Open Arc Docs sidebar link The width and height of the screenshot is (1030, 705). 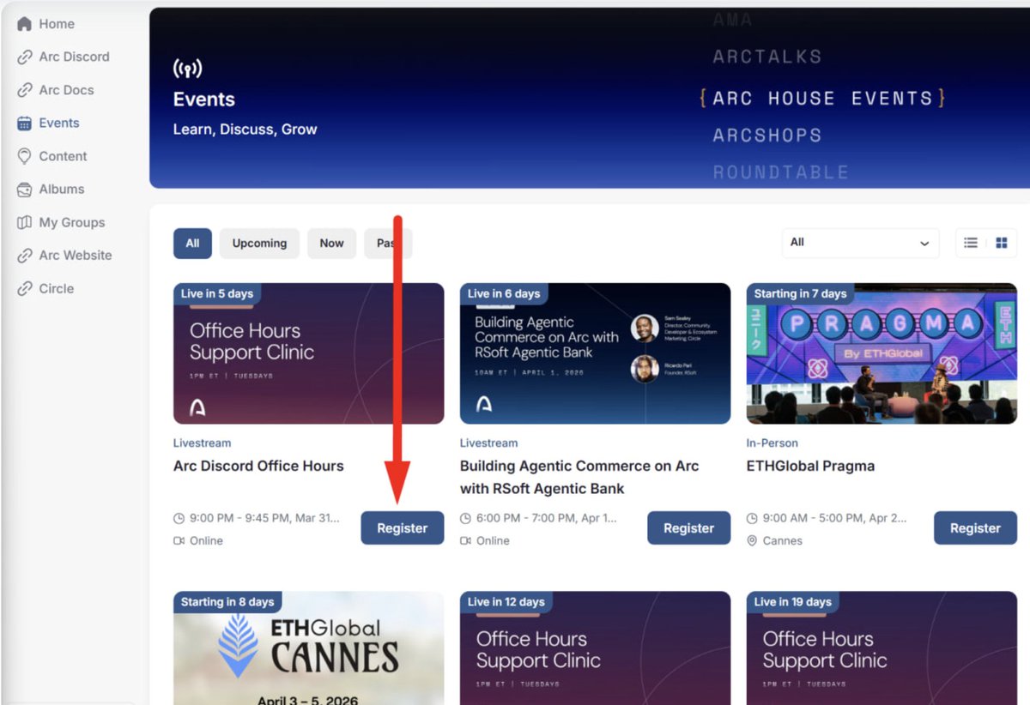[66, 90]
